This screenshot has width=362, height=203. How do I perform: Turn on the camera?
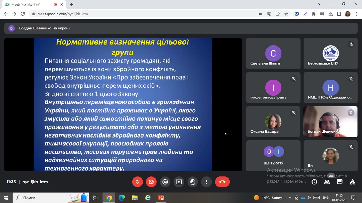(151, 182)
